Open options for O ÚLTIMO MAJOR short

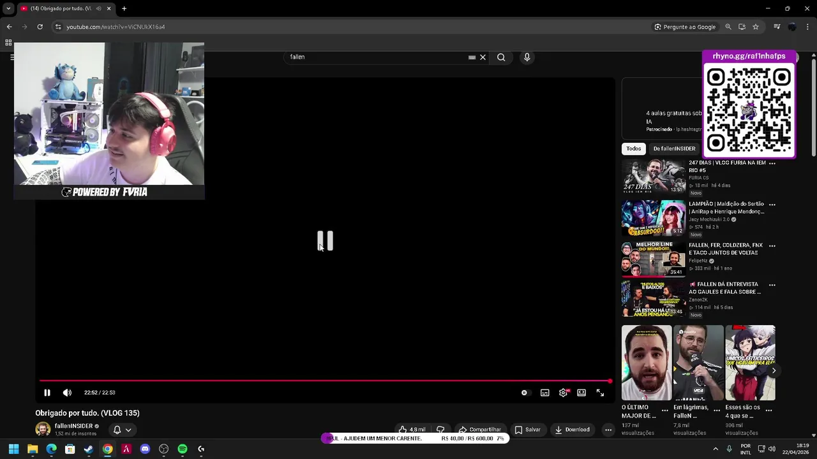tap(664, 410)
